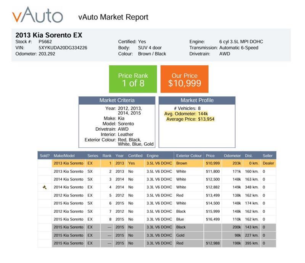This screenshot has height=263, width=305.
Task: Click the drivetrain value AWD in the header
Action: pyautogui.click(x=225, y=54)
